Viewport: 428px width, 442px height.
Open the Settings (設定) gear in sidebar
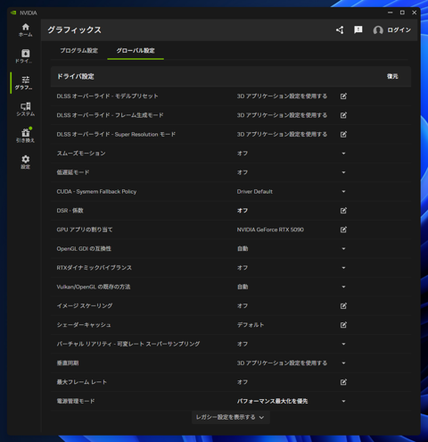pyautogui.click(x=26, y=162)
